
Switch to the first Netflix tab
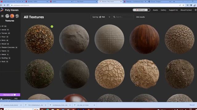(x=36, y=2)
